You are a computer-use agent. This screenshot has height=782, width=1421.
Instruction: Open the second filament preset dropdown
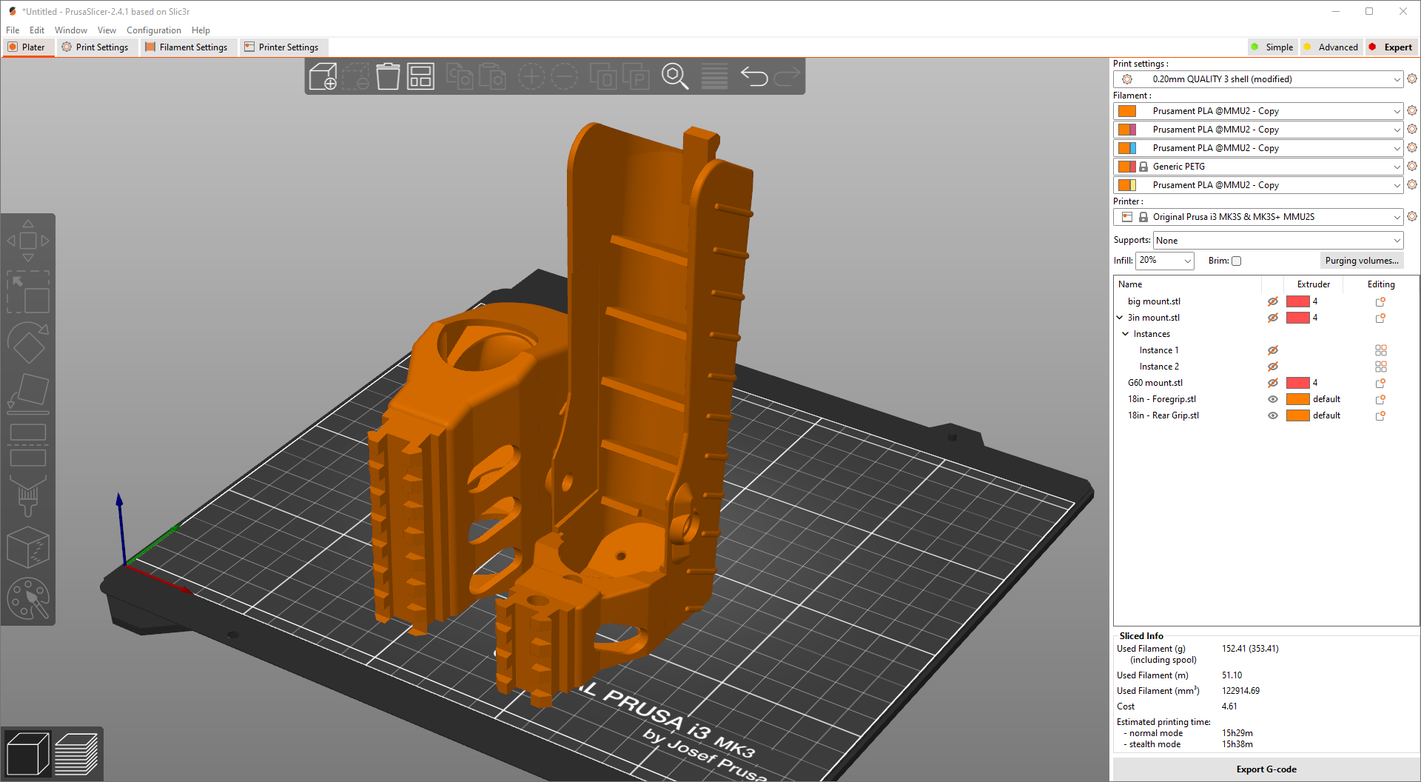point(1258,130)
